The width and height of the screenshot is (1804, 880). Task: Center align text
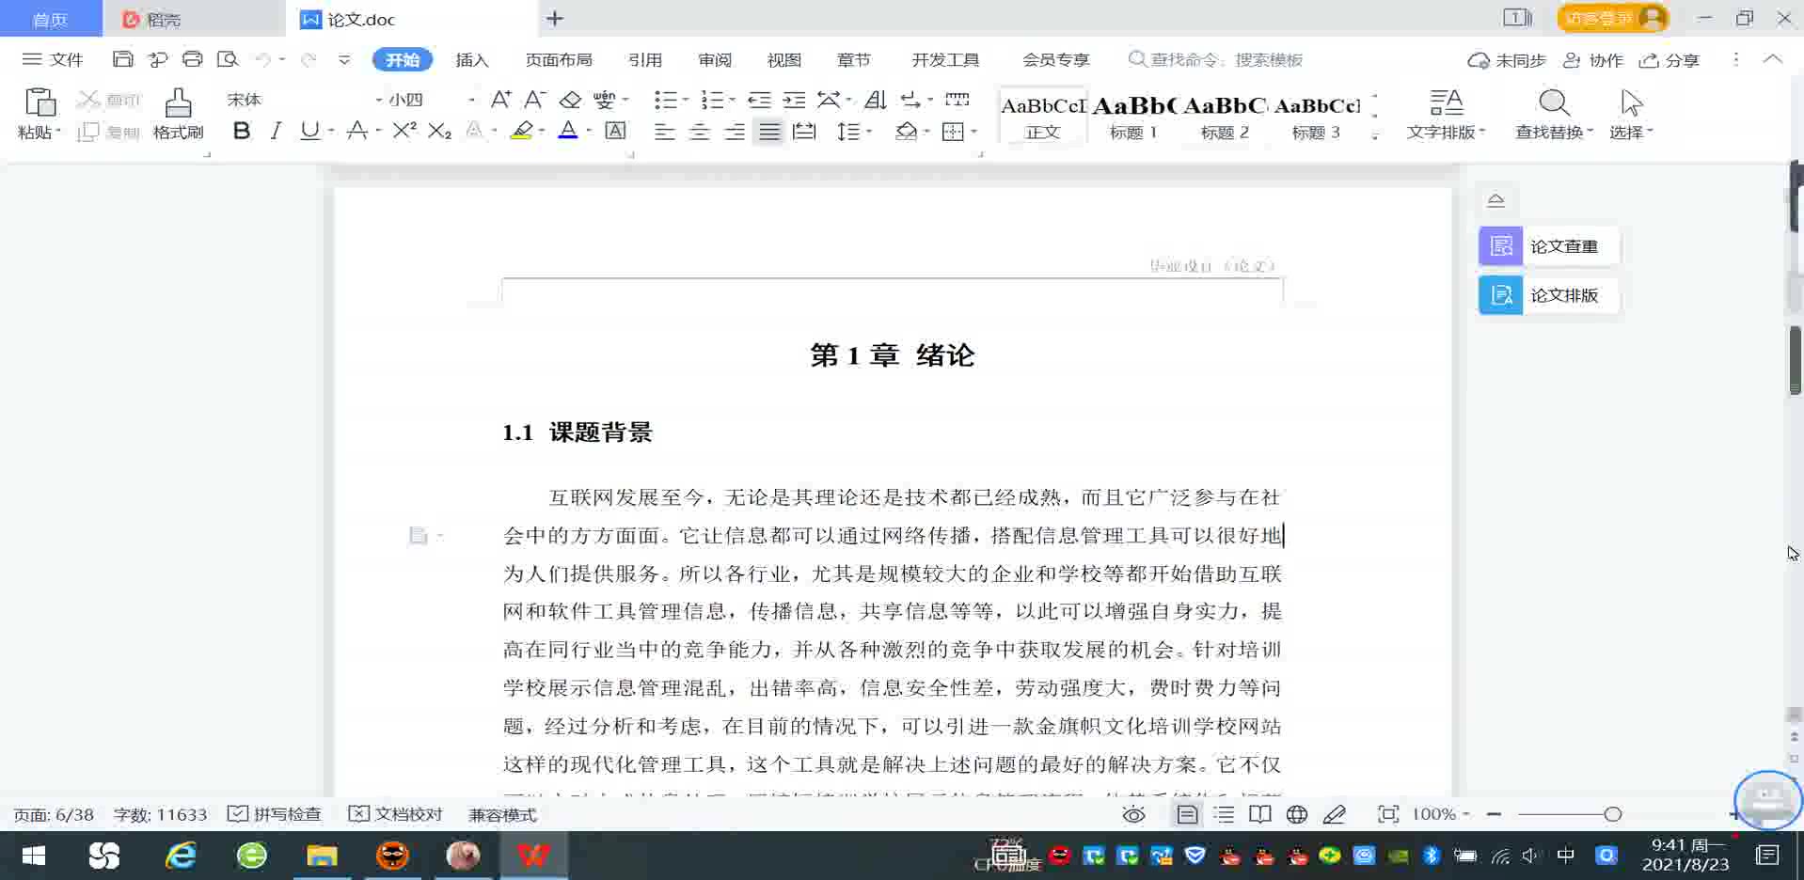tap(699, 132)
